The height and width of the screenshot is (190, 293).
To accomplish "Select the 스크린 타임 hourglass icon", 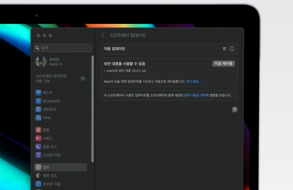I will tap(38, 155).
